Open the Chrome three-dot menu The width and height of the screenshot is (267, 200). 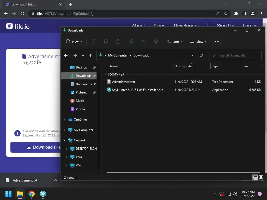click(261, 14)
